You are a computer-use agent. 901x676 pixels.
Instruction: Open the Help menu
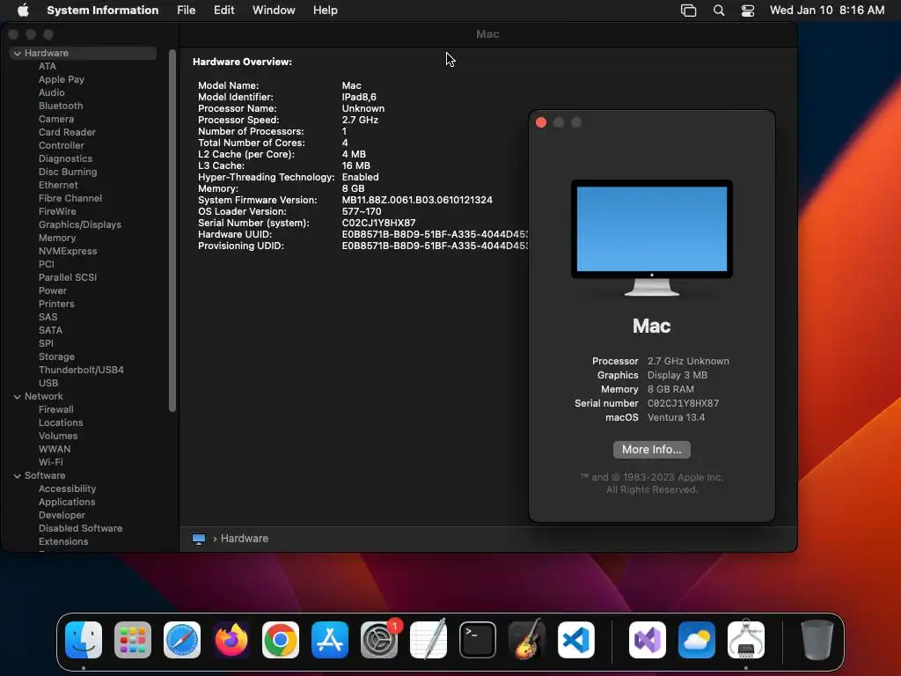click(326, 11)
